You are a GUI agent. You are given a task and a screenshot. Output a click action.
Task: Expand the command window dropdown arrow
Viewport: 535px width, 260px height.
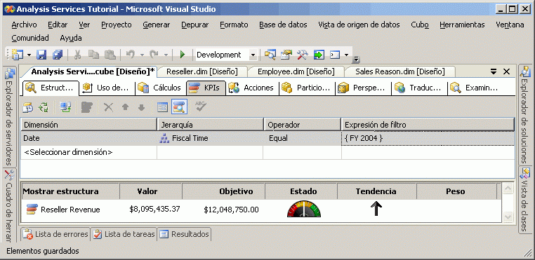pos(346,55)
